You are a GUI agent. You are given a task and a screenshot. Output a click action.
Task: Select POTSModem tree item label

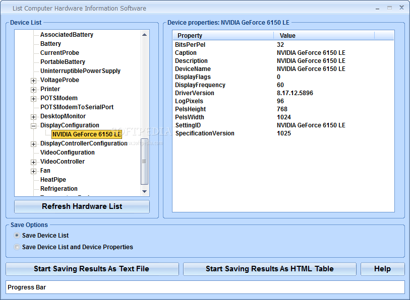point(59,98)
